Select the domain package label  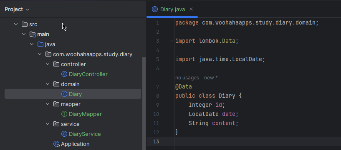70,84
